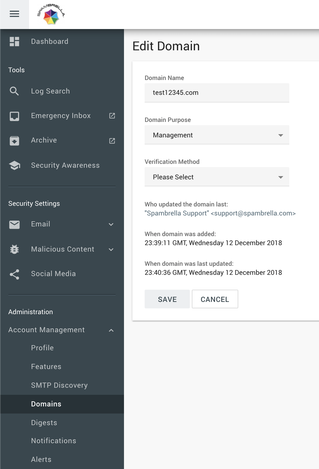Expand the Email submenu chevron
The width and height of the screenshot is (319, 469).
point(111,225)
